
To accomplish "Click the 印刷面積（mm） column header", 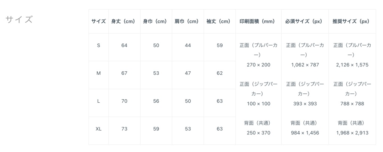I will [x=257, y=22].
